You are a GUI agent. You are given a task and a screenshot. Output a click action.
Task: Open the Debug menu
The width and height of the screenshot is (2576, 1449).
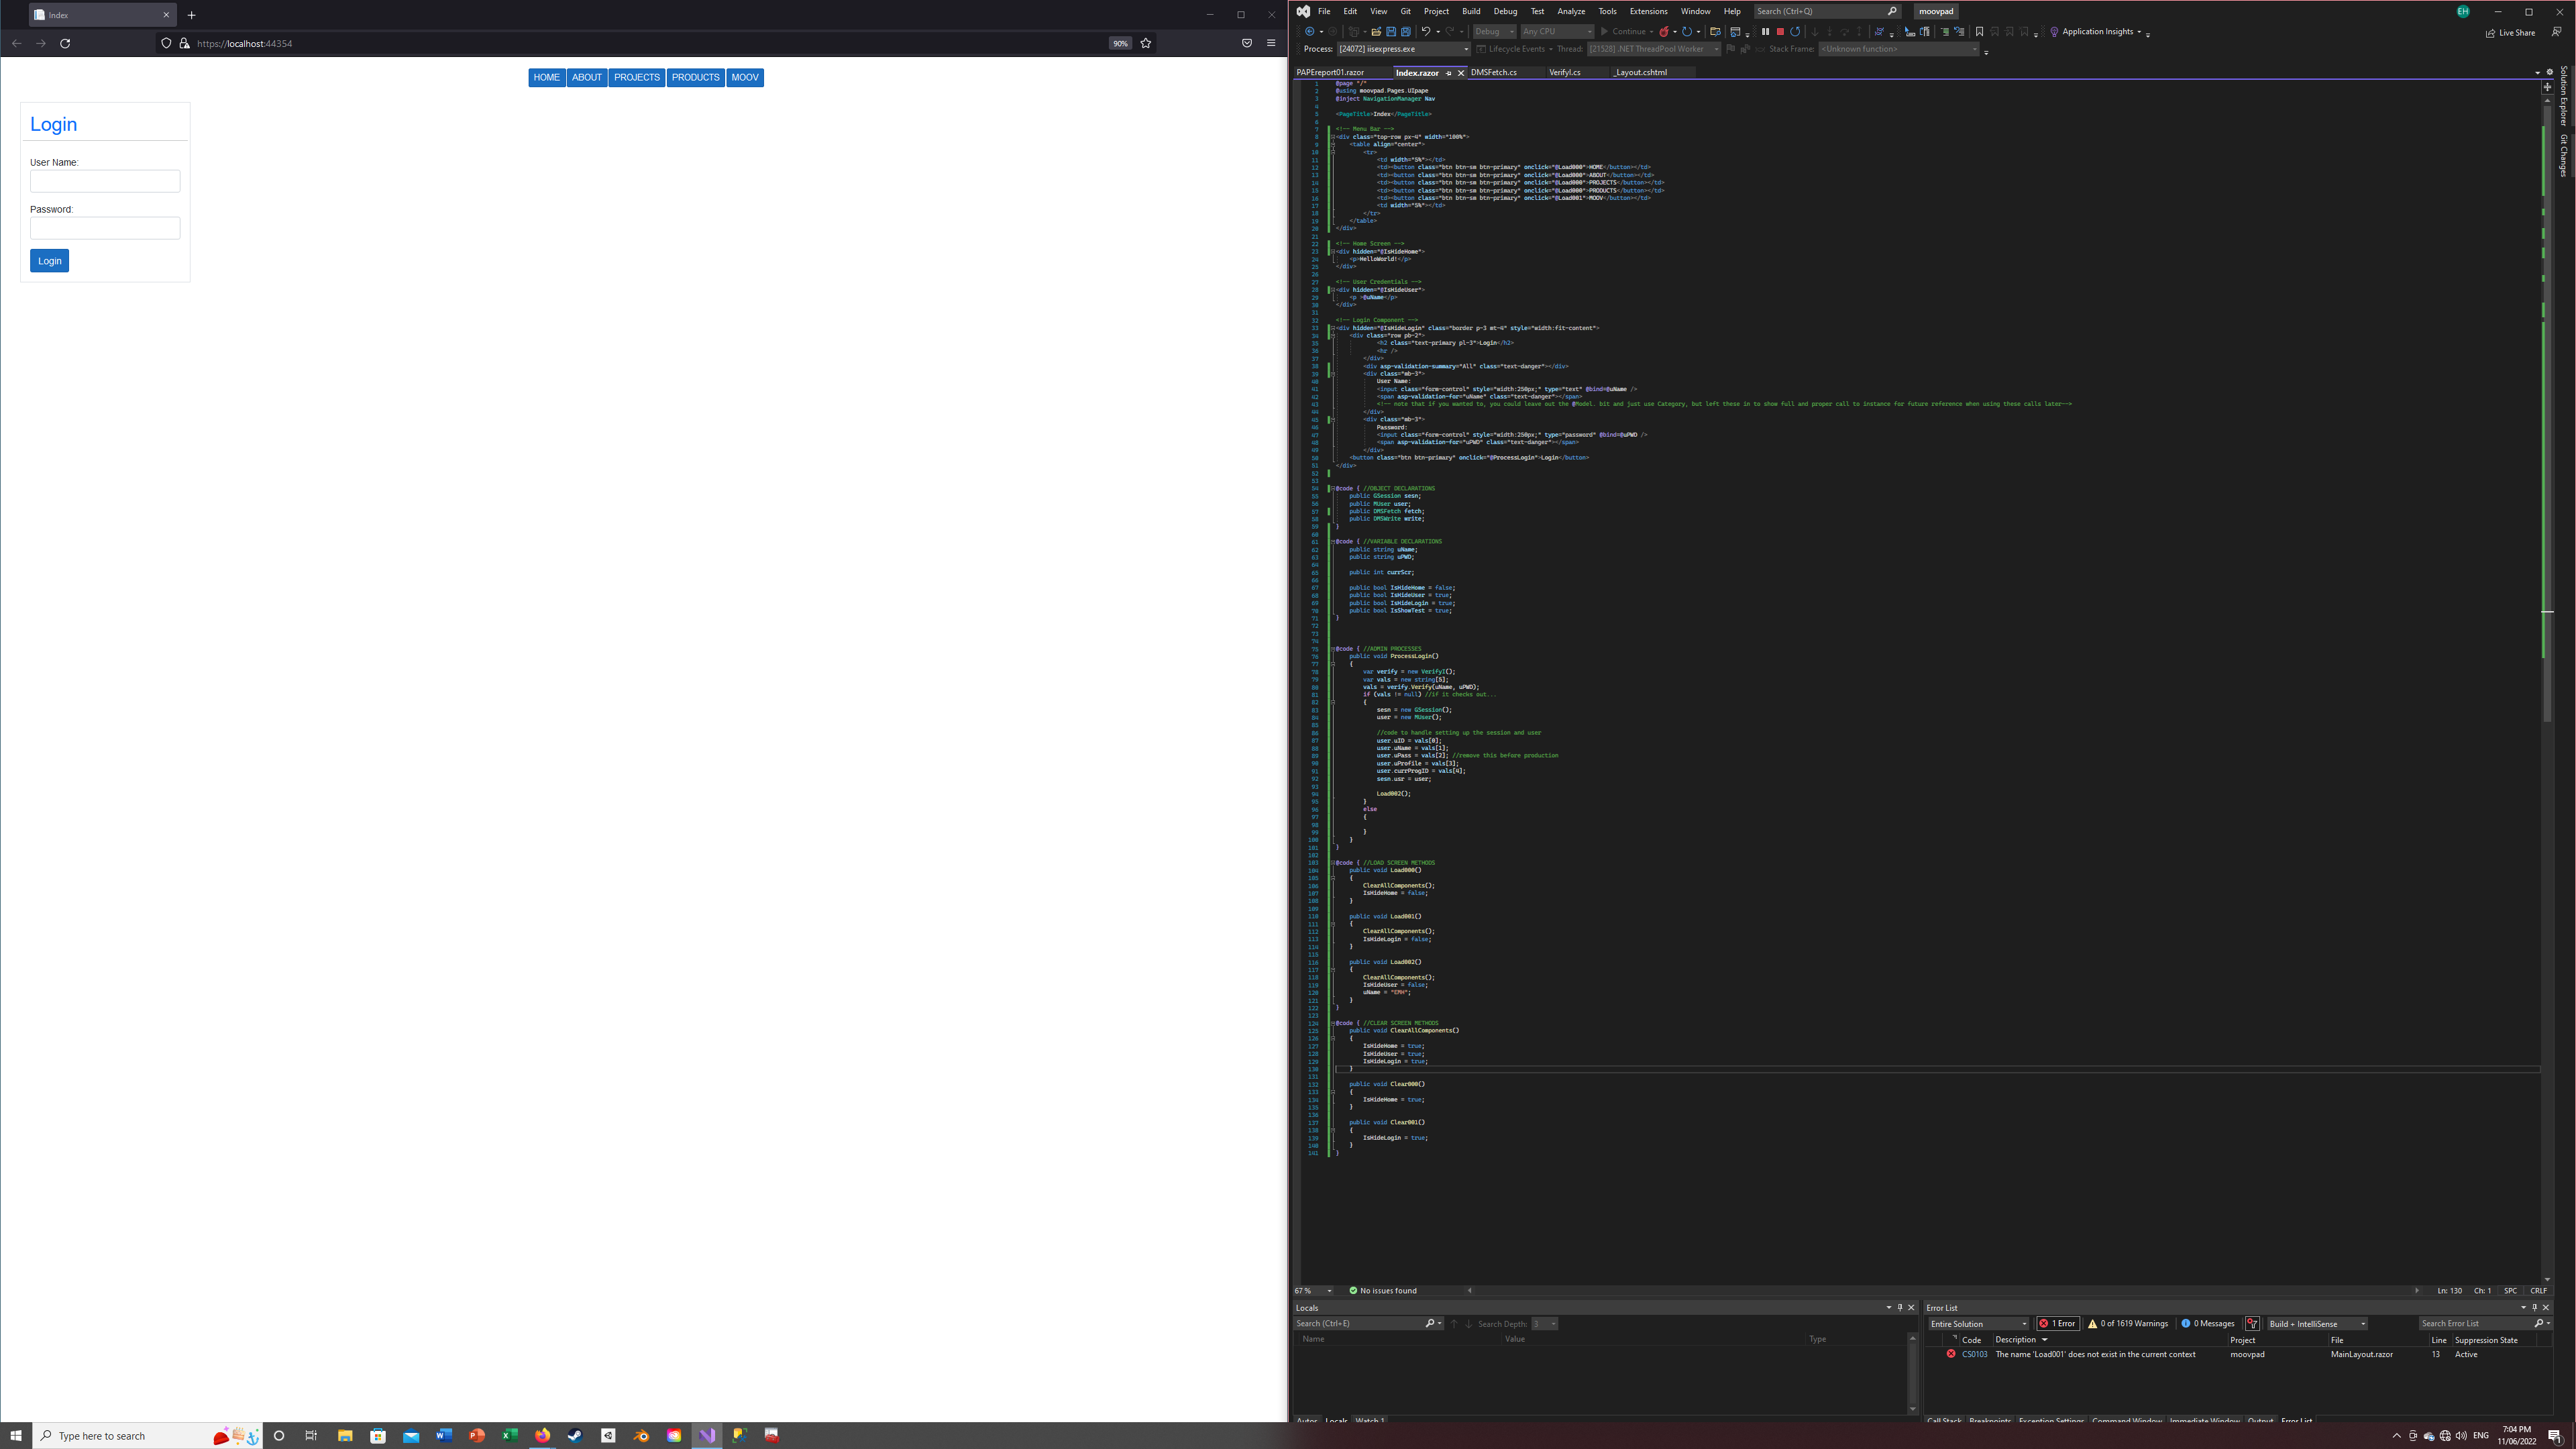(1505, 12)
